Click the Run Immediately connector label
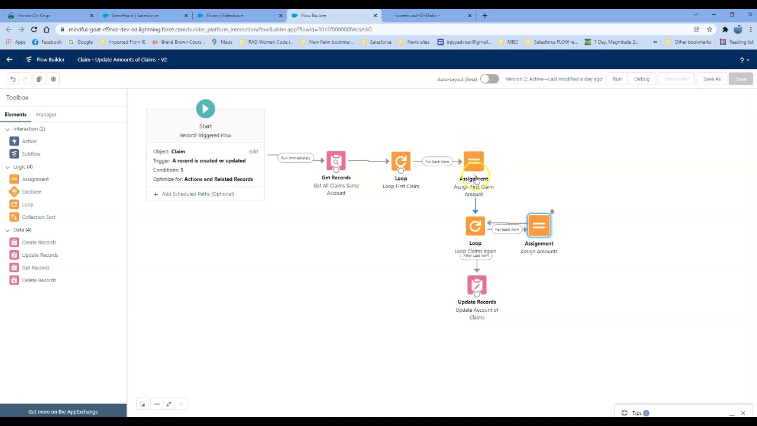 [296, 158]
